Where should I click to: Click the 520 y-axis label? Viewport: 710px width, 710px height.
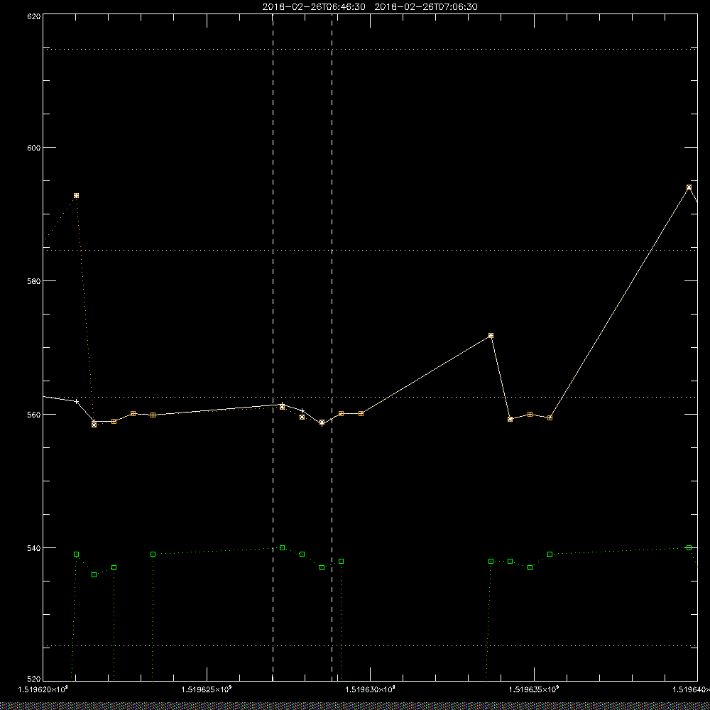[34, 678]
